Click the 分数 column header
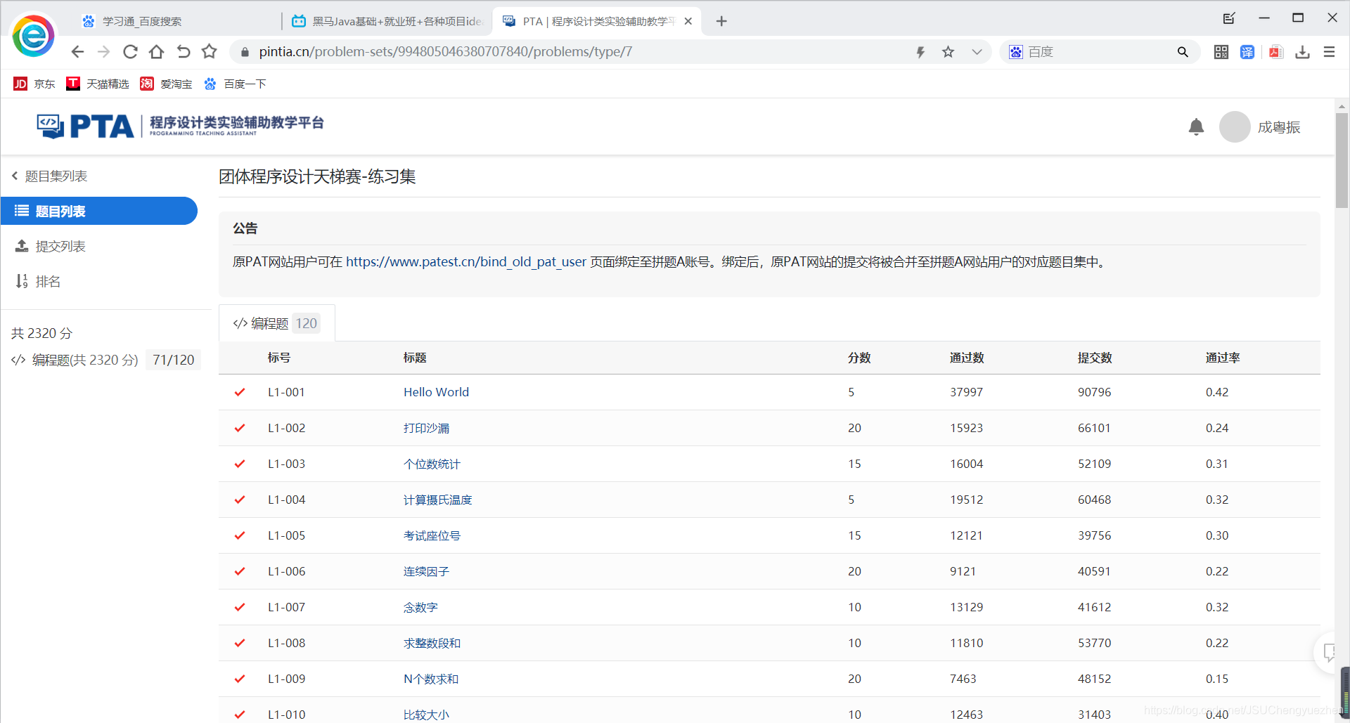The height and width of the screenshot is (723, 1350). tap(859, 358)
